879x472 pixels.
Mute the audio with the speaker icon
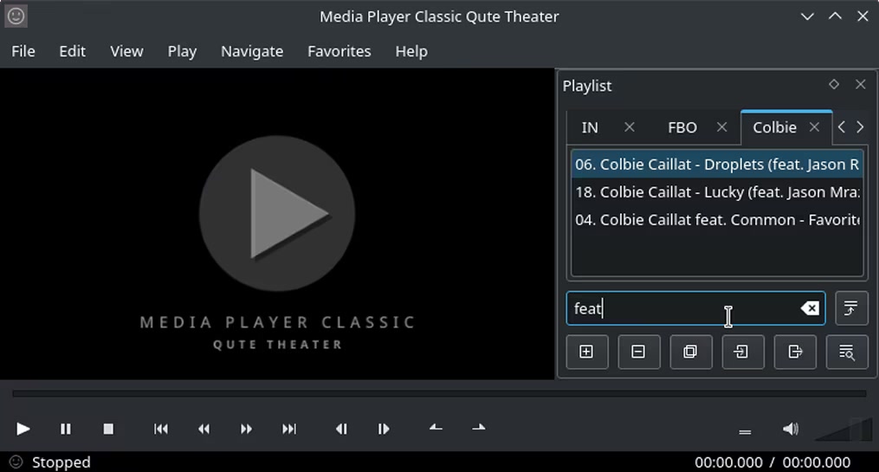coord(790,429)
